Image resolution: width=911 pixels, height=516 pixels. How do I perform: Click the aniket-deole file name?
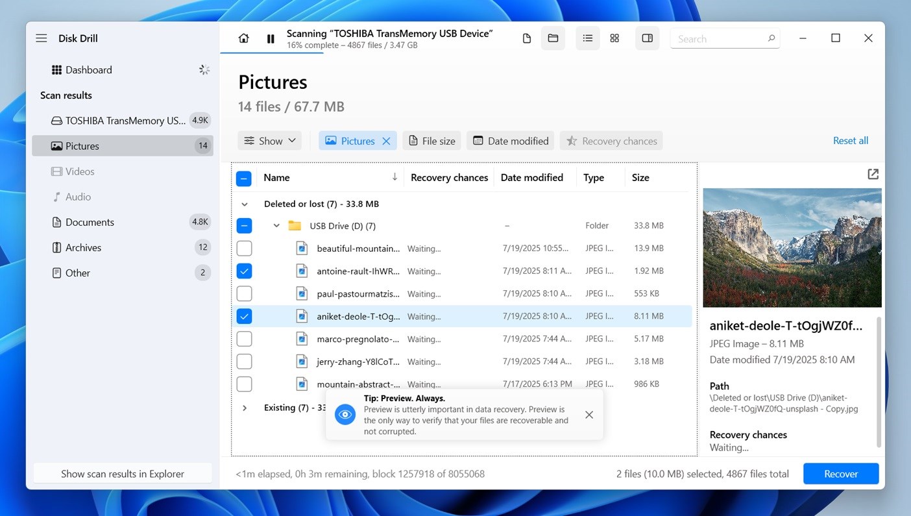(358, 317)
